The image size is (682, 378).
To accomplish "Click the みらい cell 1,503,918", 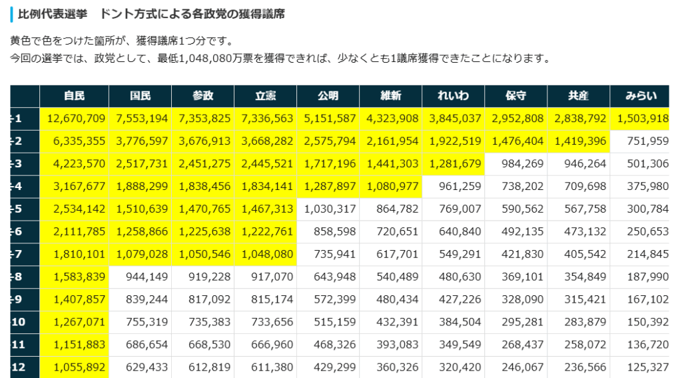I will point(642,119).
